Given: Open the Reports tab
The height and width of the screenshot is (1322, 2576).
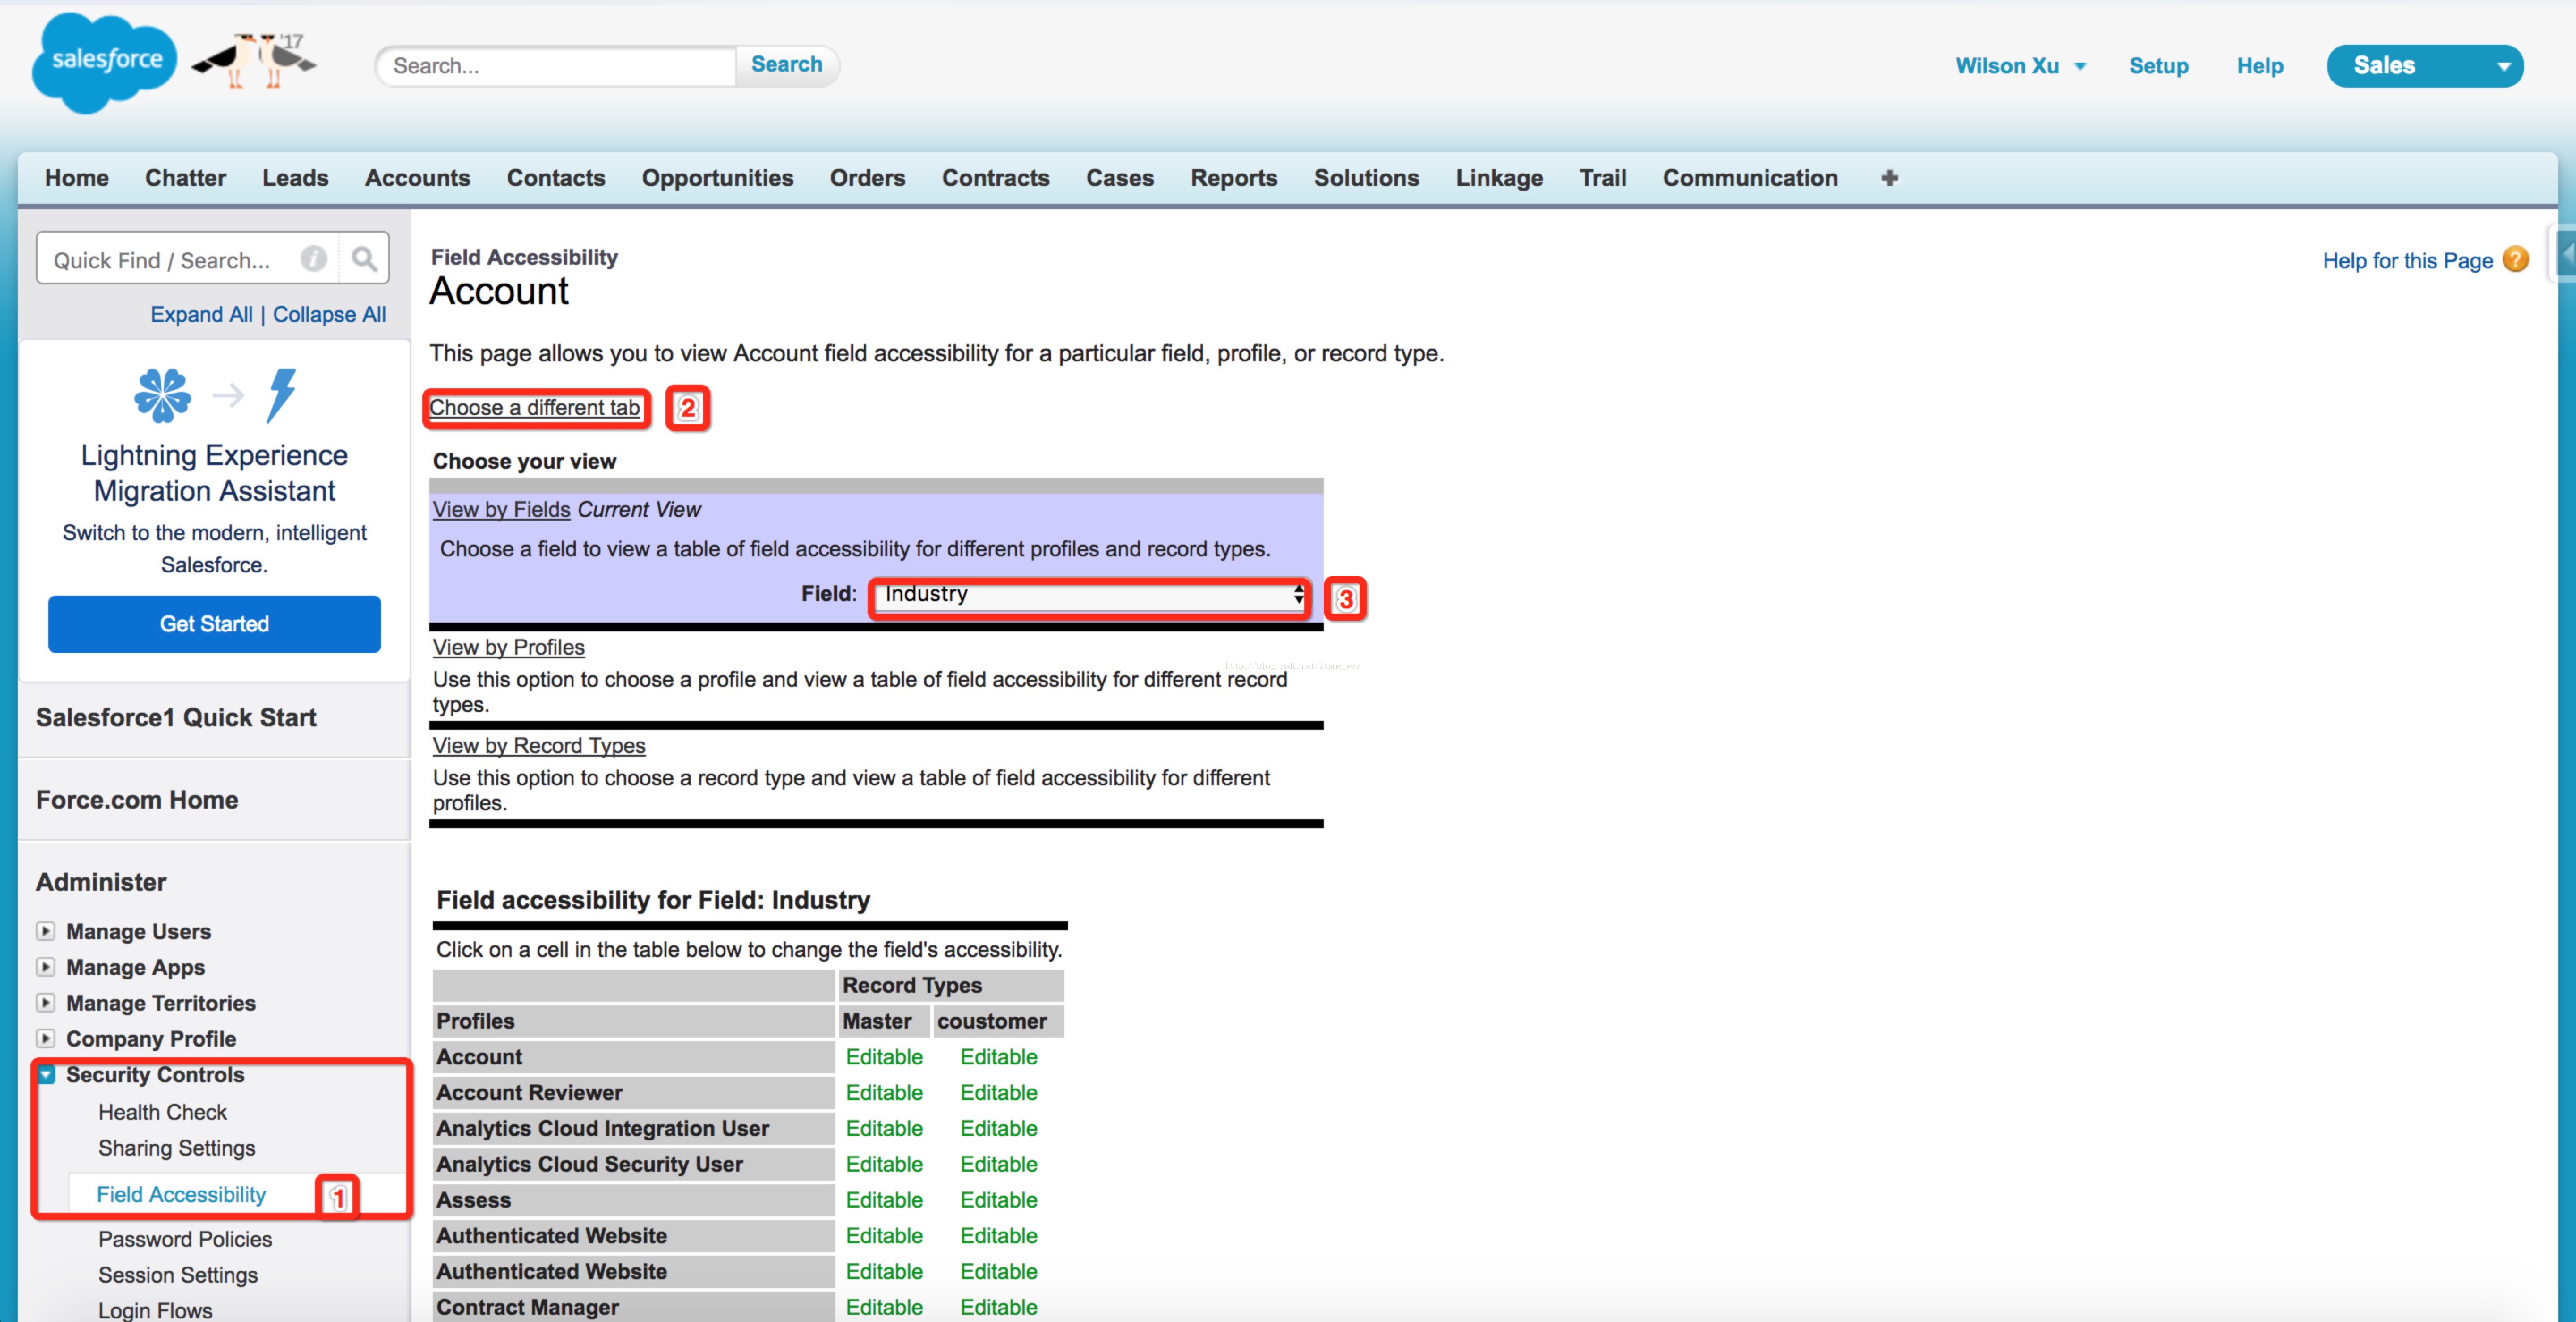Looking at the screenshot, I should (1234, 178).
